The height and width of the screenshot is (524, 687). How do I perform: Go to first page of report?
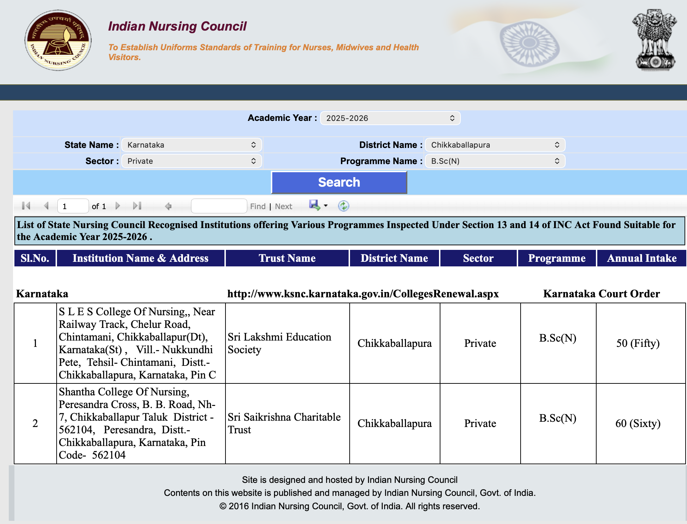26,206
